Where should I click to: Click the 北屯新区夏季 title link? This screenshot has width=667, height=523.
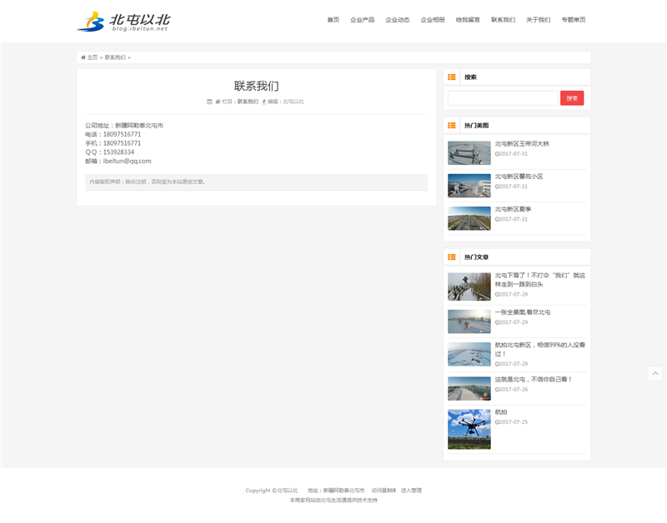tap(513, 209)
